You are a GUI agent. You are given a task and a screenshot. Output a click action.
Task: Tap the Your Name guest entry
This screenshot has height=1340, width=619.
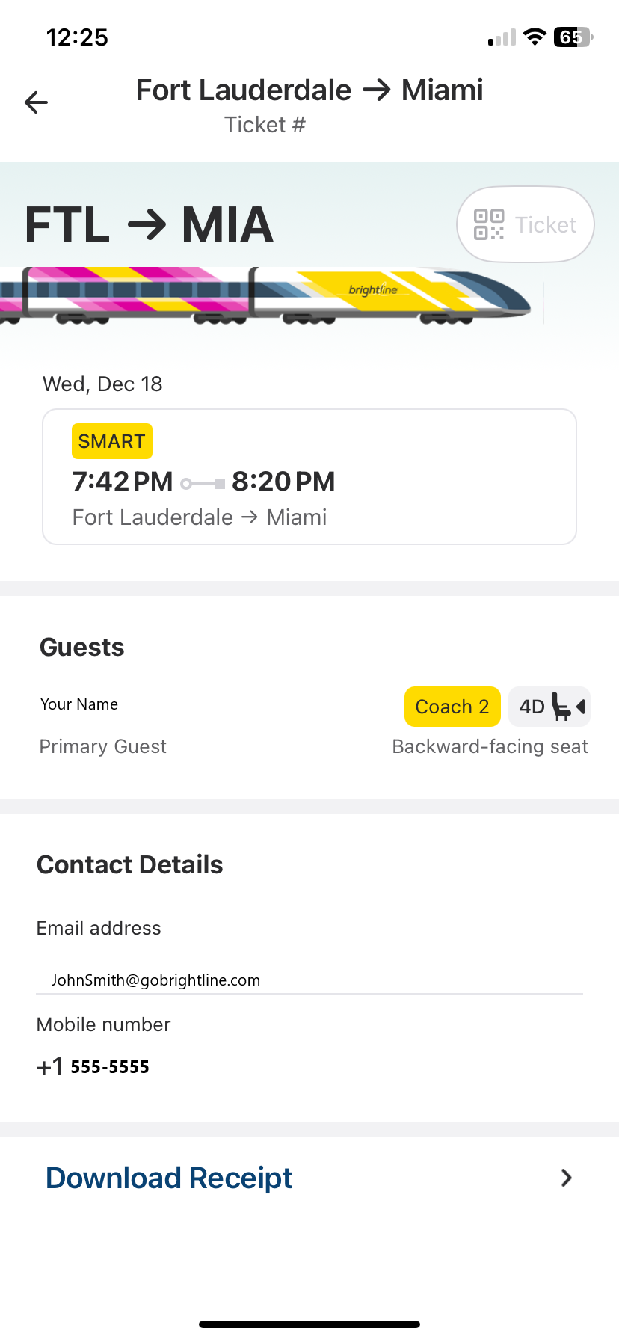79,704
